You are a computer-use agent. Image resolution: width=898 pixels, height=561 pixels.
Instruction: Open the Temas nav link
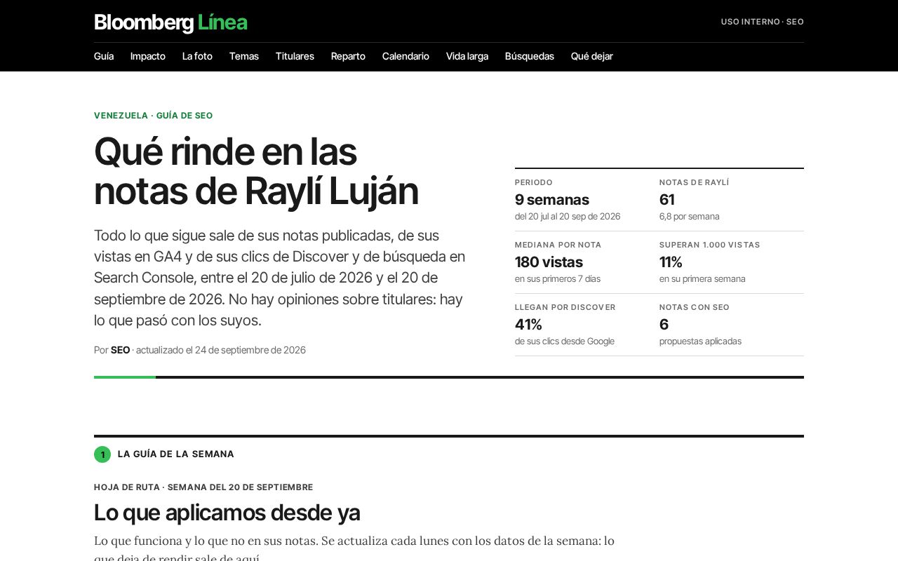(x=244, y=56)
